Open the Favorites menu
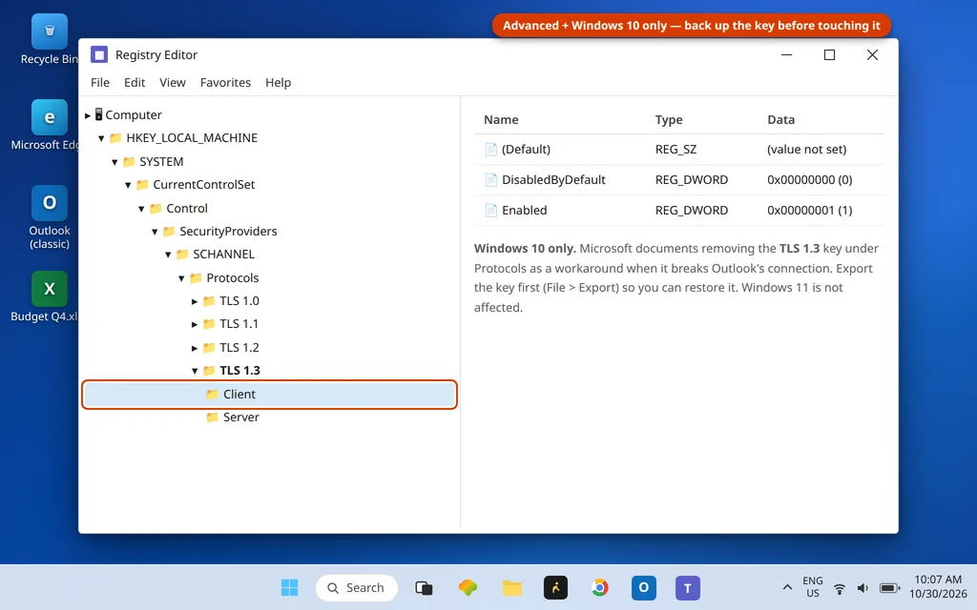Image resolution: width=977 pixels, height=610 pixels. [x=225, y=82]
